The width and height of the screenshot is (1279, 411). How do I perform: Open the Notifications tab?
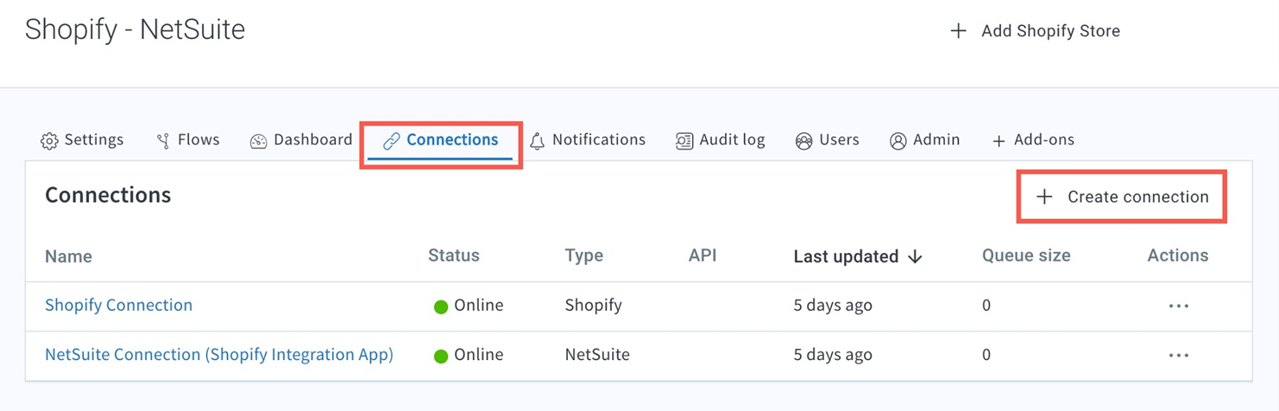598,140
